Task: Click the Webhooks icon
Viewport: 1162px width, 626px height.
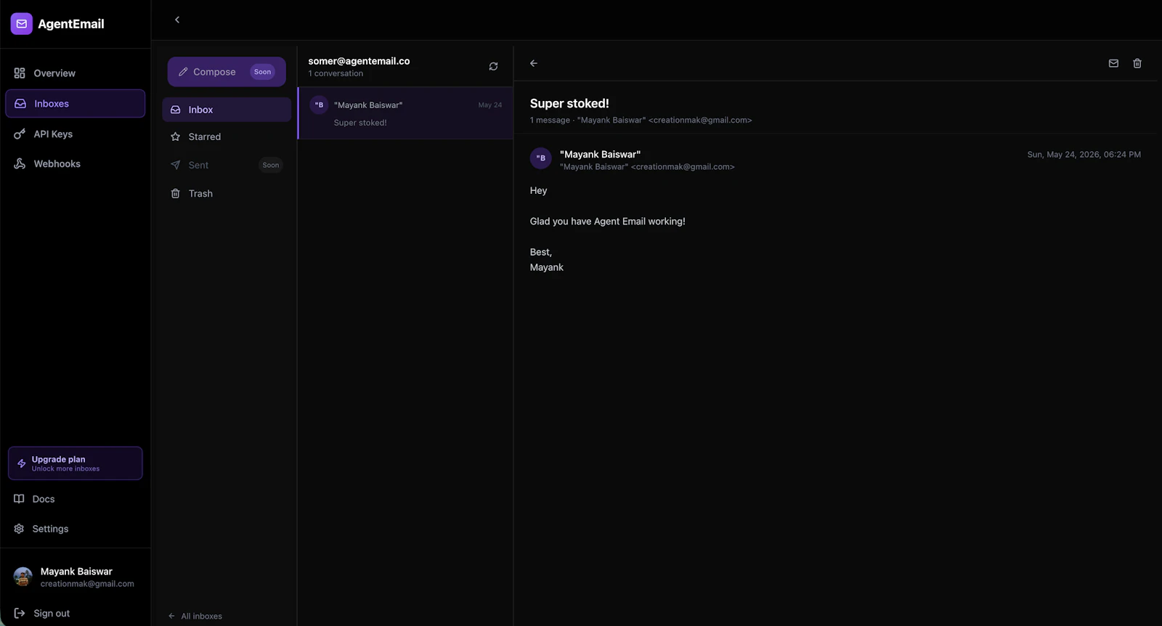Action: (x=20, y=164)
